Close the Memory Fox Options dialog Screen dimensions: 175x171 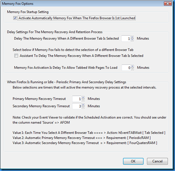[167, 4]
